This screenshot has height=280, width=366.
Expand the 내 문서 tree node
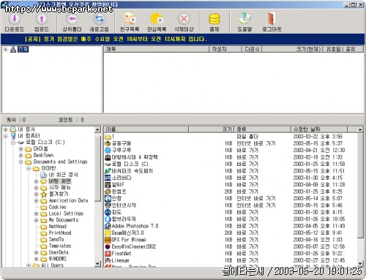coord(5,129)
